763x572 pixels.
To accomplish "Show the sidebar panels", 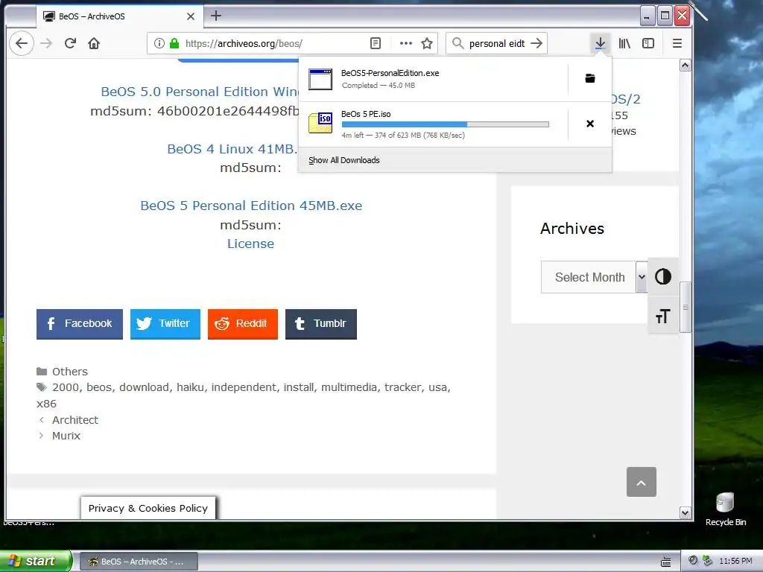I will coord(648,43).
